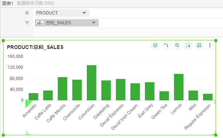This screenshot has height=138, width=223.
Task: Open the X axis PRODUCT field selector
Action: (x=62, y=13)
